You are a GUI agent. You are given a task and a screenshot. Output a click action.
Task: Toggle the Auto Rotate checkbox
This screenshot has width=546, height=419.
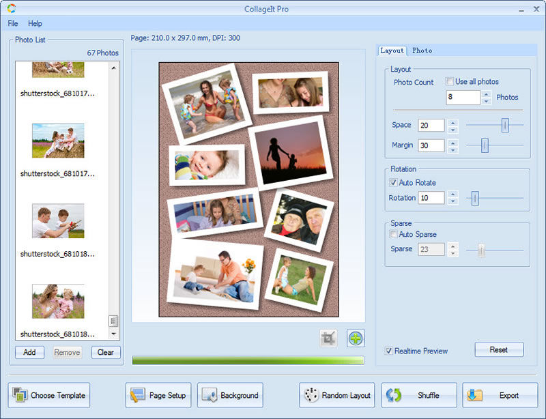pyautogui.click(x=393, y=182)
